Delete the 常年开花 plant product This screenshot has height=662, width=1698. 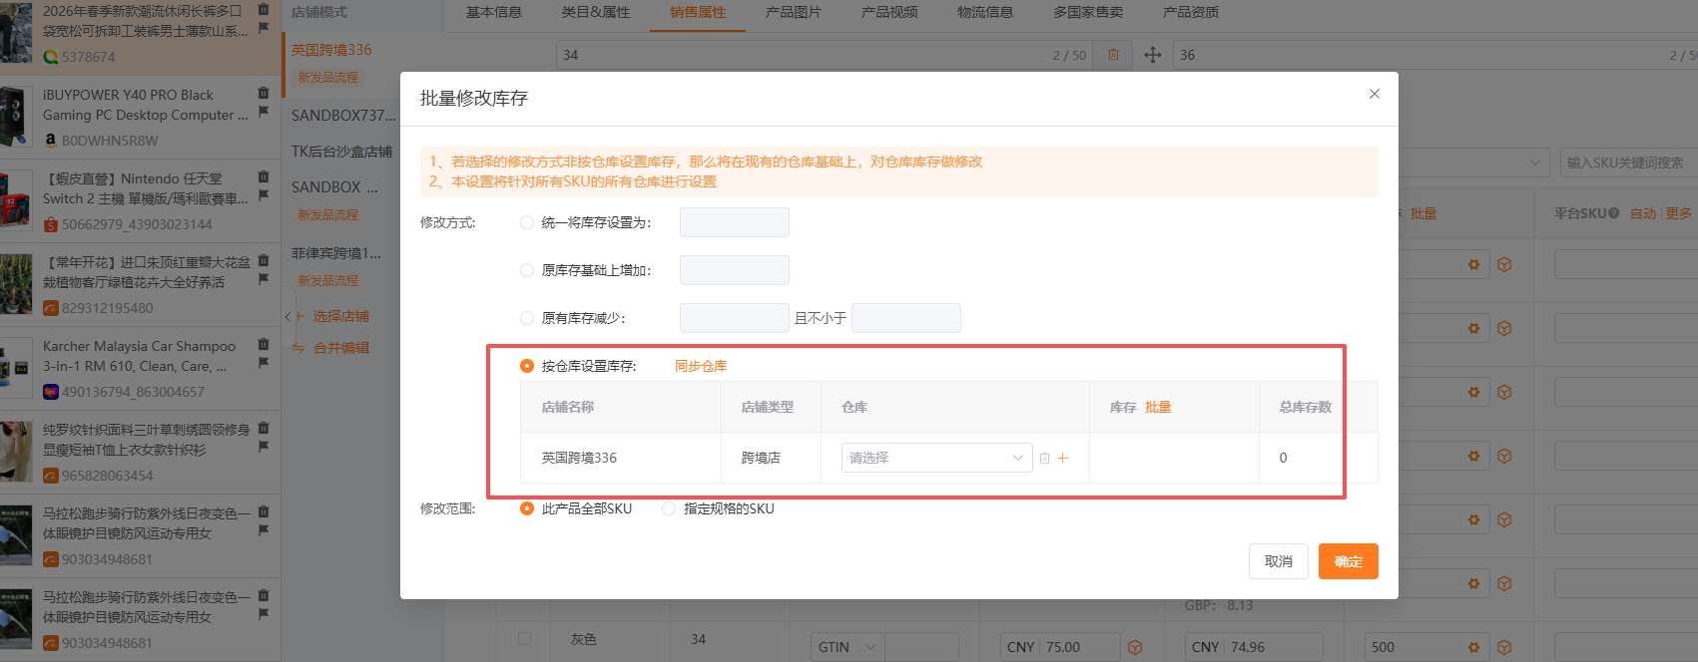point(264,260)
